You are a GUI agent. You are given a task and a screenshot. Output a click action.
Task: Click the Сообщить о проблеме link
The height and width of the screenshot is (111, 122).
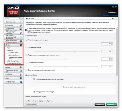click(x=110, y=15)
